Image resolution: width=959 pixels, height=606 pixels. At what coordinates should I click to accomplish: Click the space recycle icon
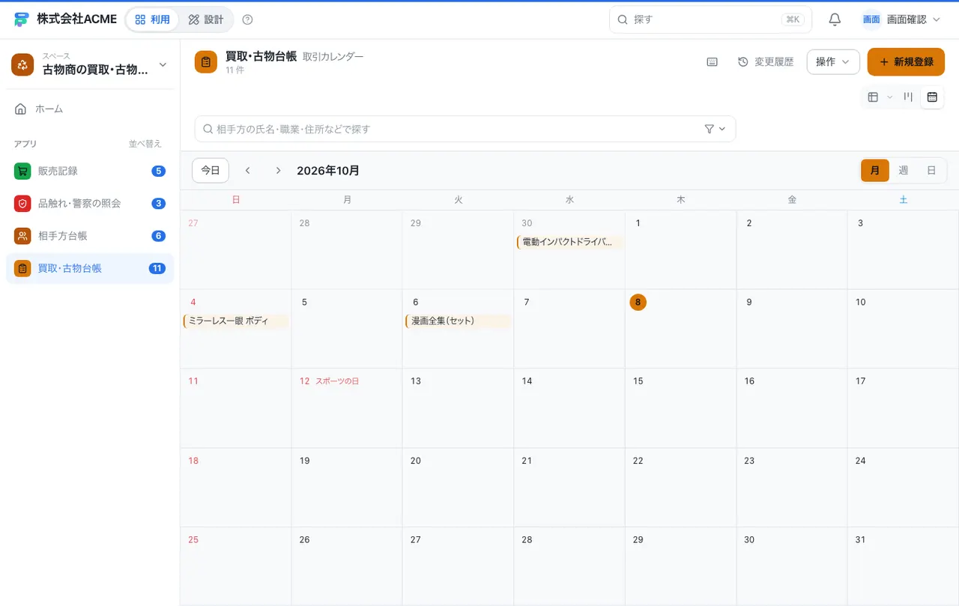point(22,64)
